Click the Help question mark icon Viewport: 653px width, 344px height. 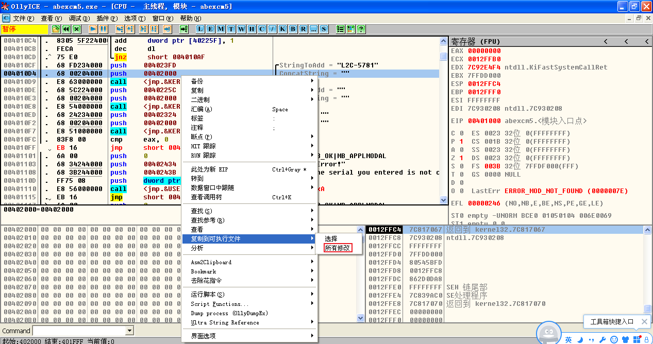pyautogui.click(x=361, y=29)
